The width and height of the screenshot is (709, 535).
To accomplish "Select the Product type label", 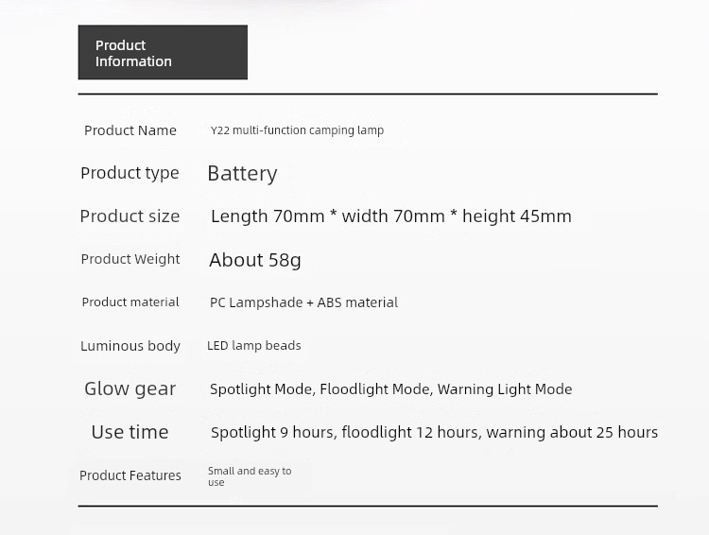I will (x=130, y=173).
